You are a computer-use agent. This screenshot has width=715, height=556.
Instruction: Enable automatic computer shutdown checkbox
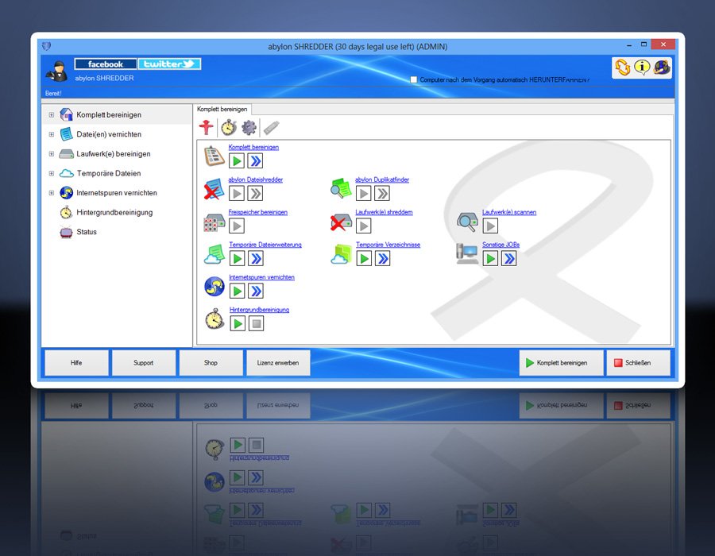coord(414,79)
